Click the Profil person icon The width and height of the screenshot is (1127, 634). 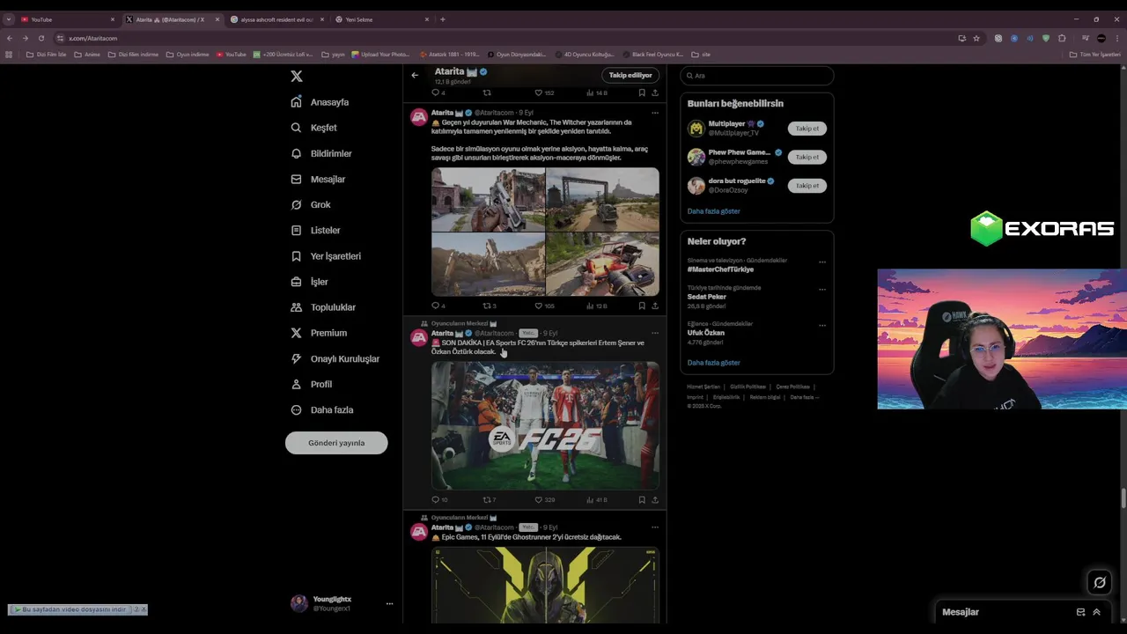tap(296, 384)
